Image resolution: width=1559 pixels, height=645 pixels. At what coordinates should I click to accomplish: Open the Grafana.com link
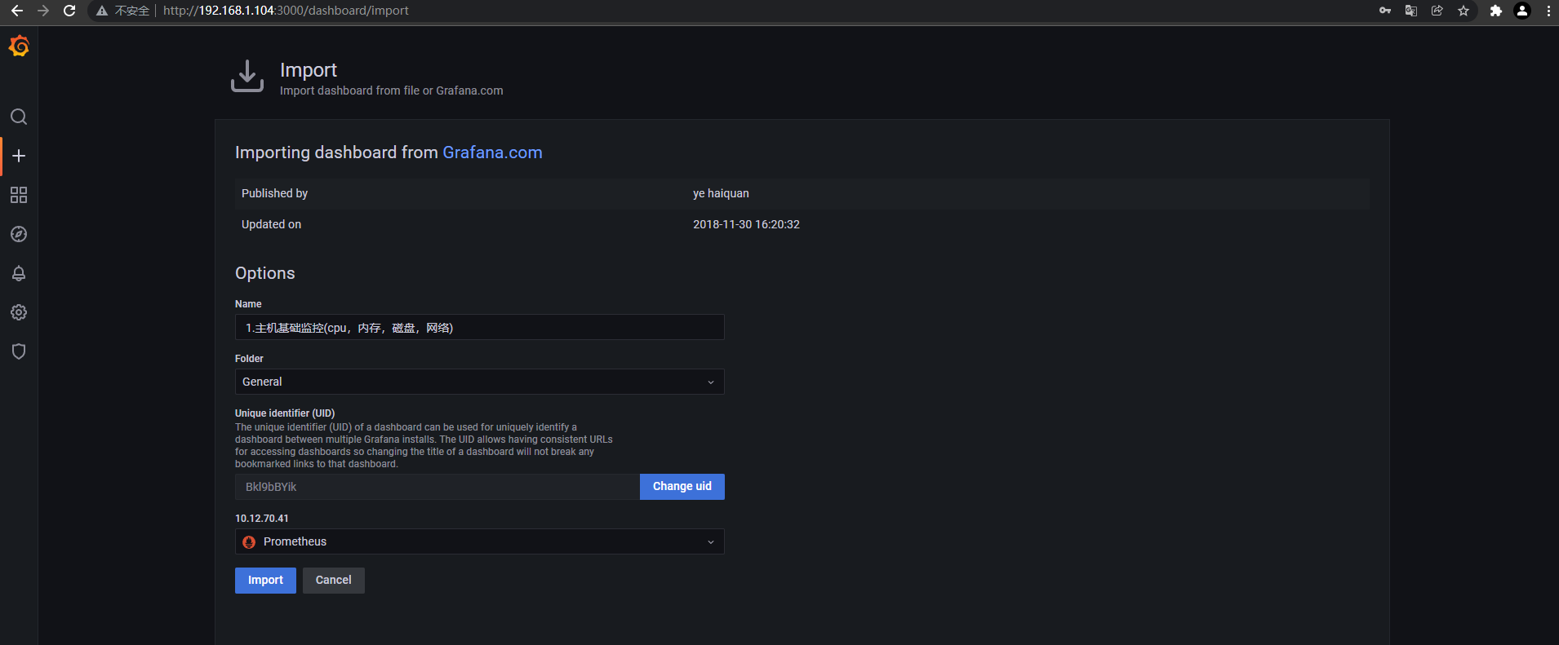coord(492,152)
